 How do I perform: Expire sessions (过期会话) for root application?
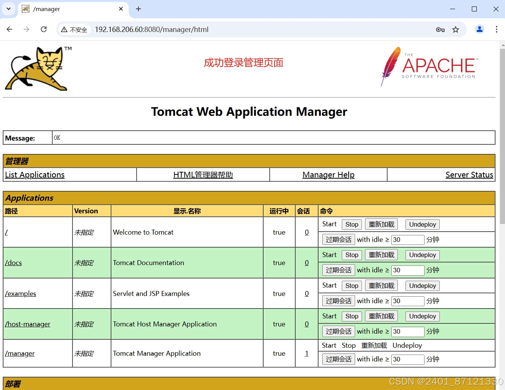tap(339, 240)
